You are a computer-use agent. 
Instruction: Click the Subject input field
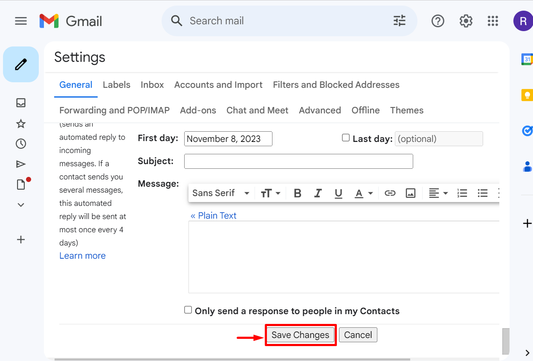298,161
